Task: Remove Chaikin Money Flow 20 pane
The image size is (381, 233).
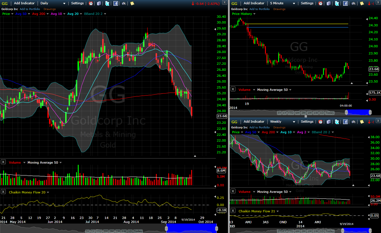Action: pyautogui.click(x=3, y=192)
